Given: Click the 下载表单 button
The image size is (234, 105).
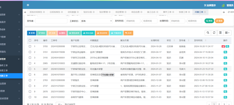Looking at the screenshot, I should pos(116,33).
